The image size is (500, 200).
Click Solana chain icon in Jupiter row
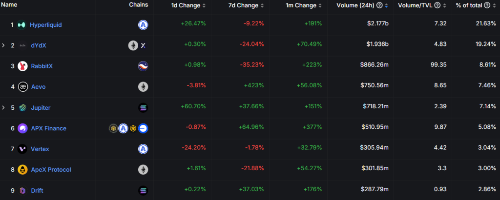pyautogui.click(x=143, y=107)
